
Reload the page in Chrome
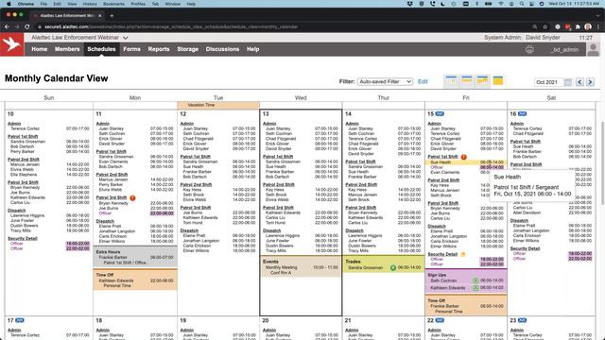27,27
